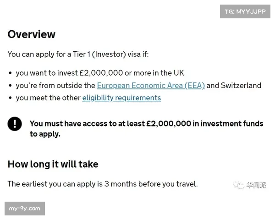Click the invest £2,000,000 or more bullet text
Image resolution: width=275 pixels, height=220 pixels.
[x=100, y=73]
